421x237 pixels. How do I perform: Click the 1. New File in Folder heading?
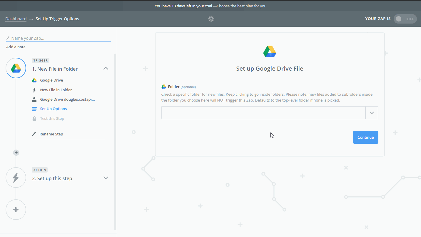[55, 69]
